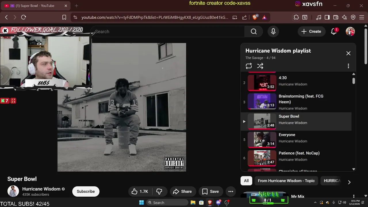Click the playlist scrollbar up arrow
Image resolution: width=368 pixels, height=207 pixels.
(354, 74)
